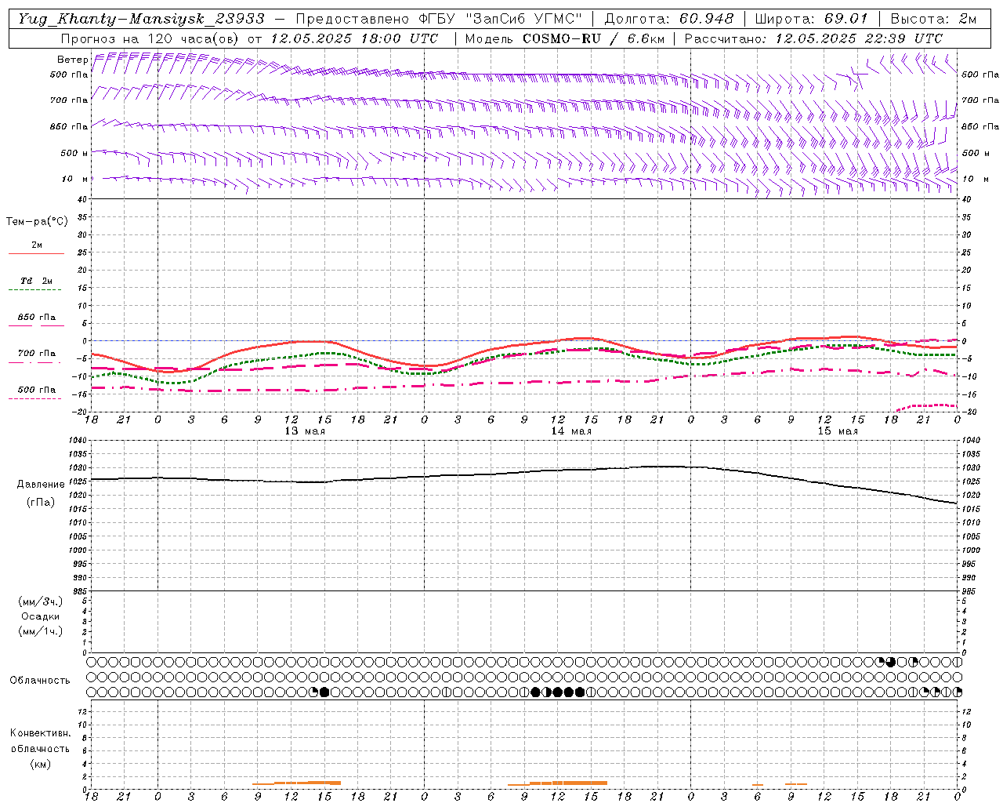Click the (гПа) unit label under Давление

tap(41, 502)
